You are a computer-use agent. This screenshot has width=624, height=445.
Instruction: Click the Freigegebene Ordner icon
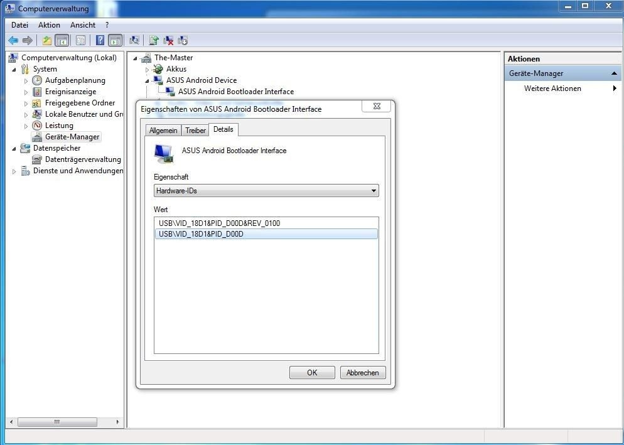[37, 103]
